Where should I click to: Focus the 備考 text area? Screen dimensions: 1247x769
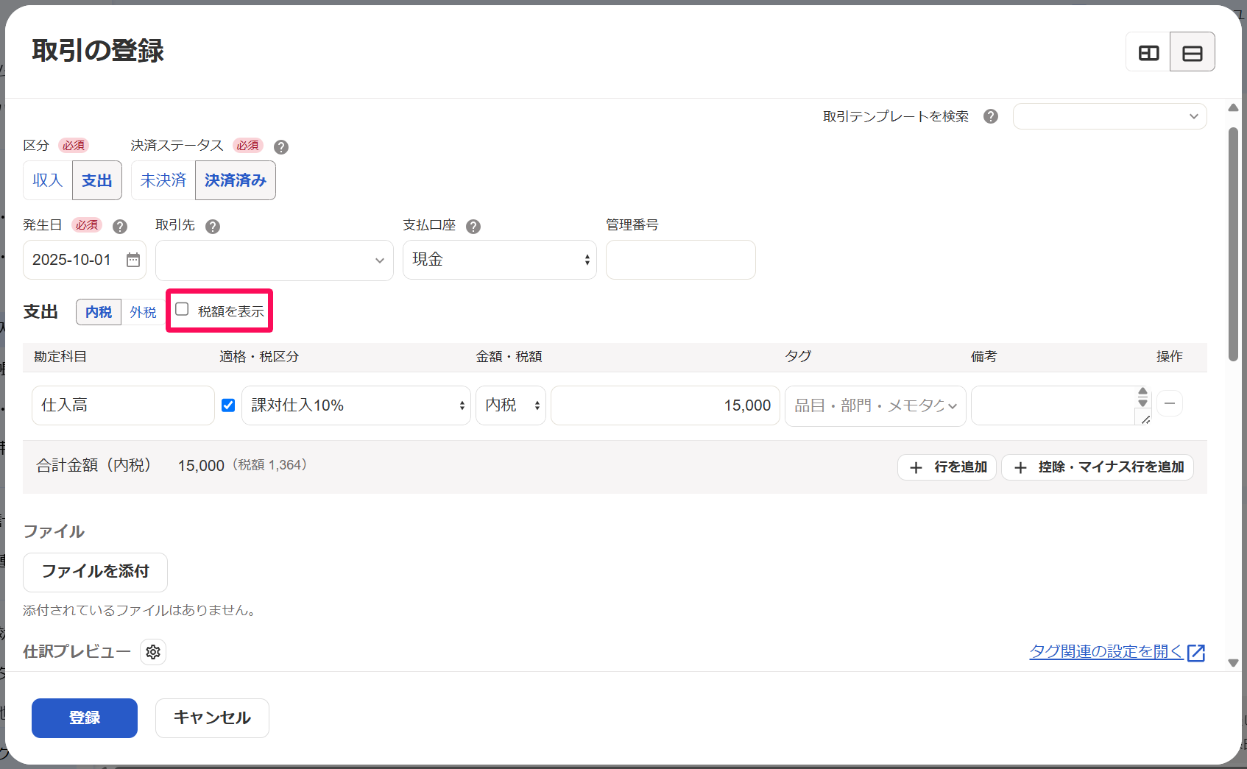click(1061, 405)
